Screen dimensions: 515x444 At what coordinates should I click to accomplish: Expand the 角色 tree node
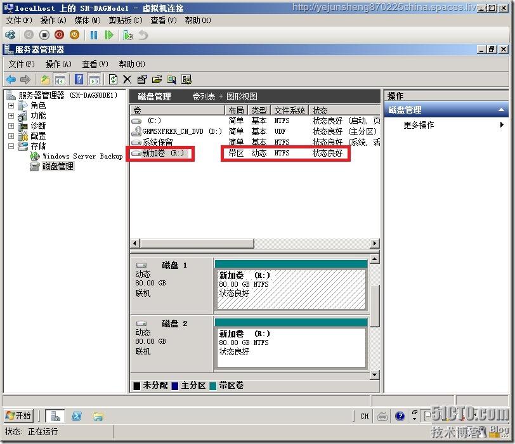[x=11, y=106]
